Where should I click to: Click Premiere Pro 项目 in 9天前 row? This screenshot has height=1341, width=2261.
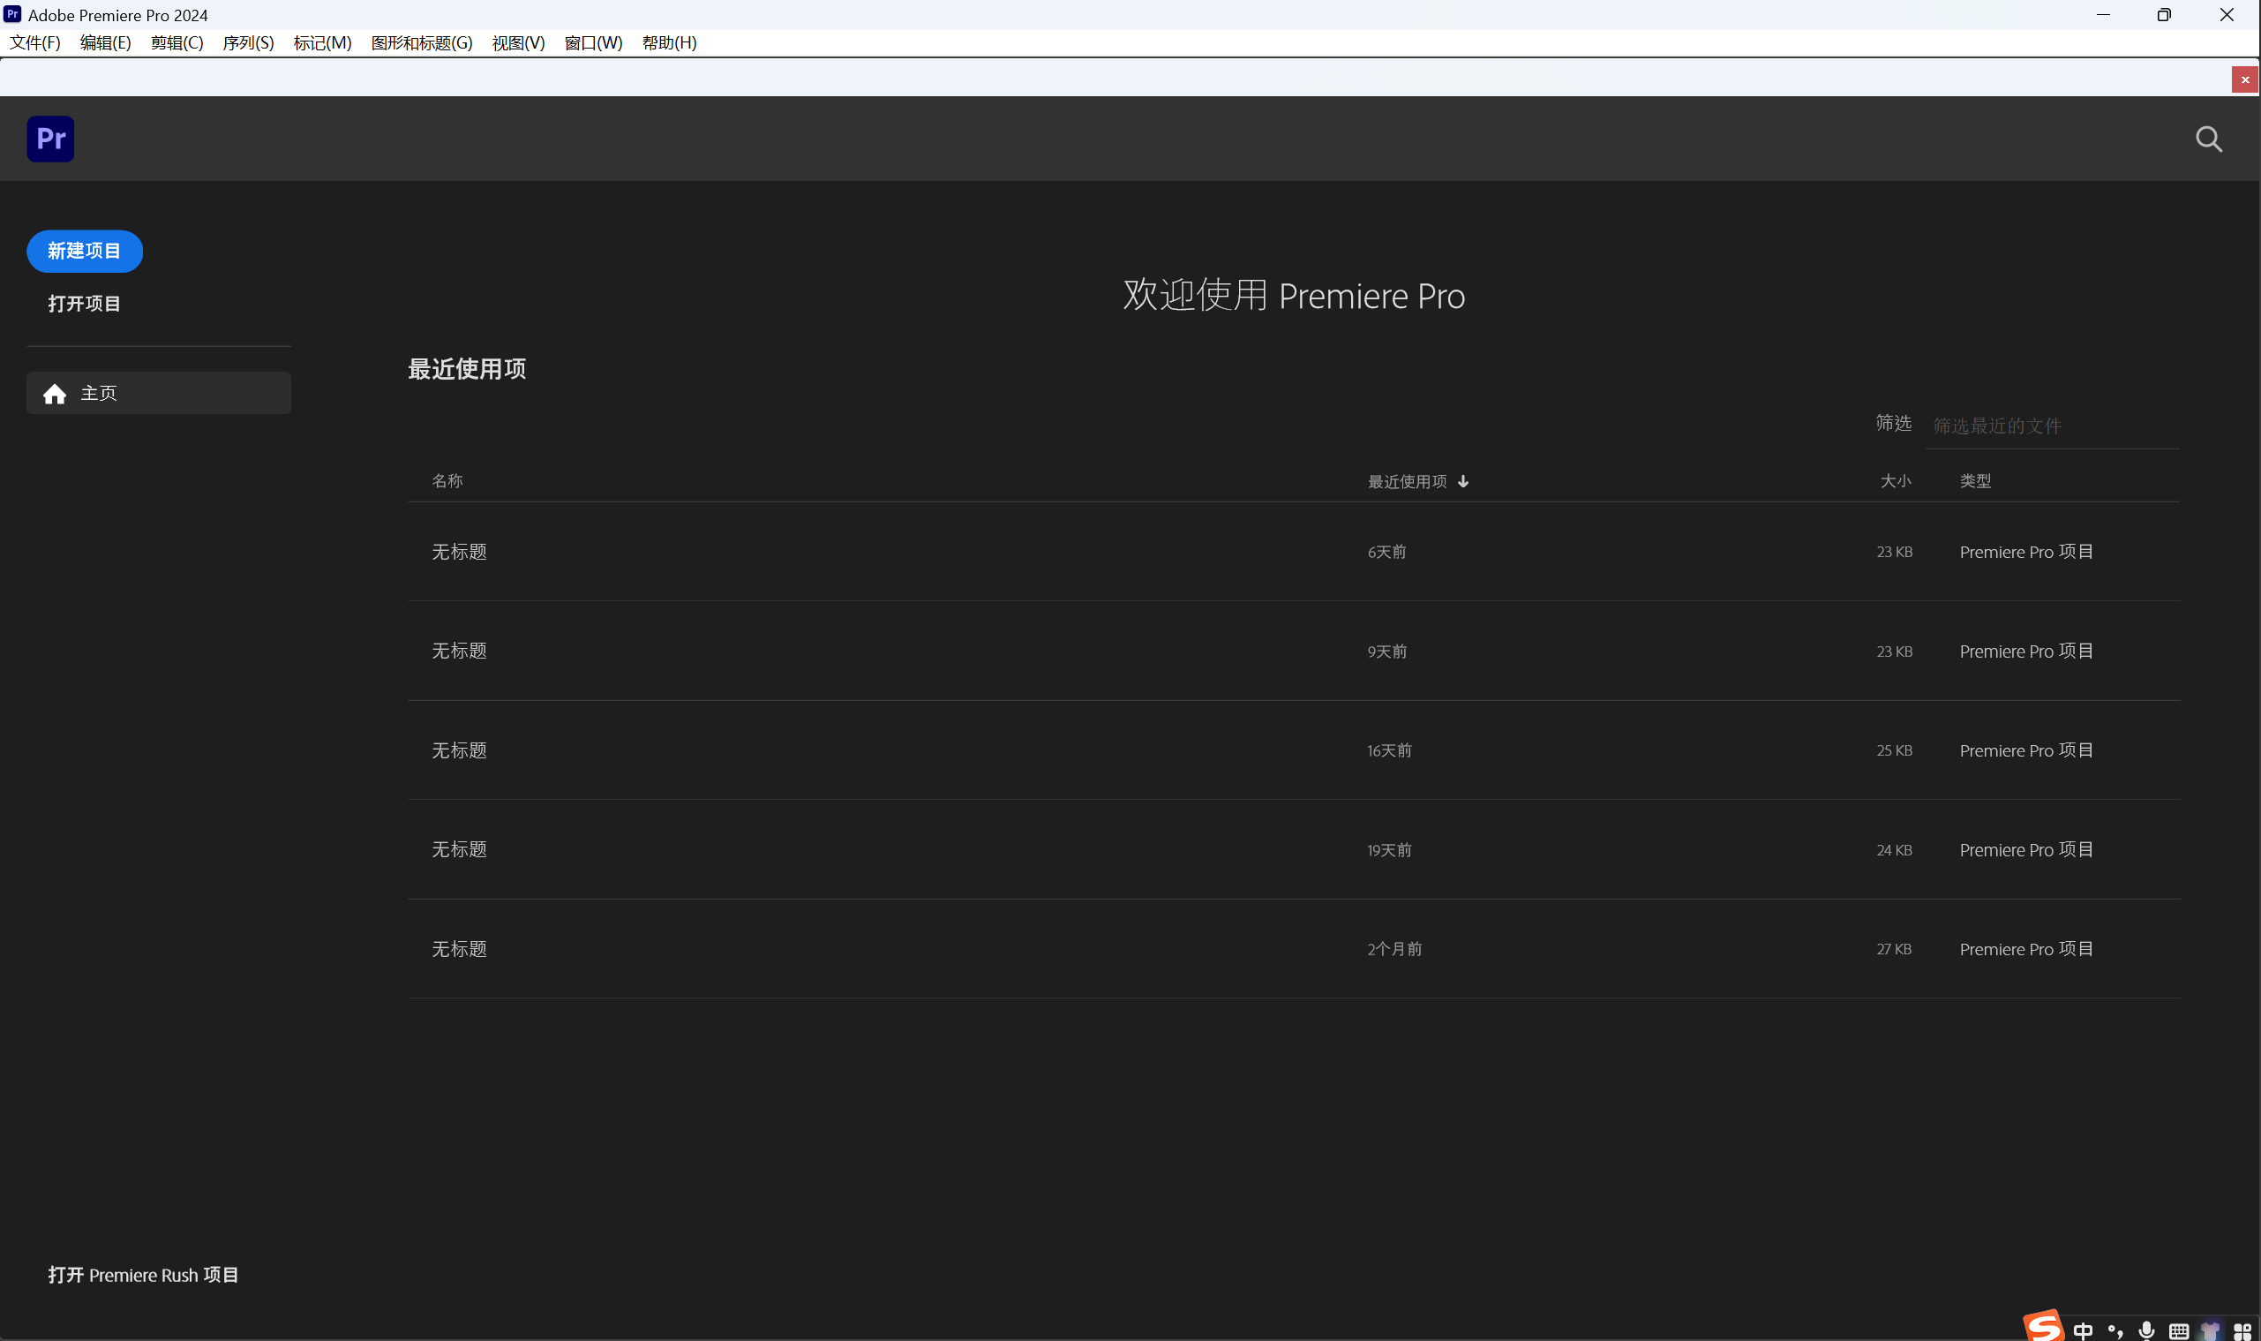pyautogui.click(x=2026, y=652)
